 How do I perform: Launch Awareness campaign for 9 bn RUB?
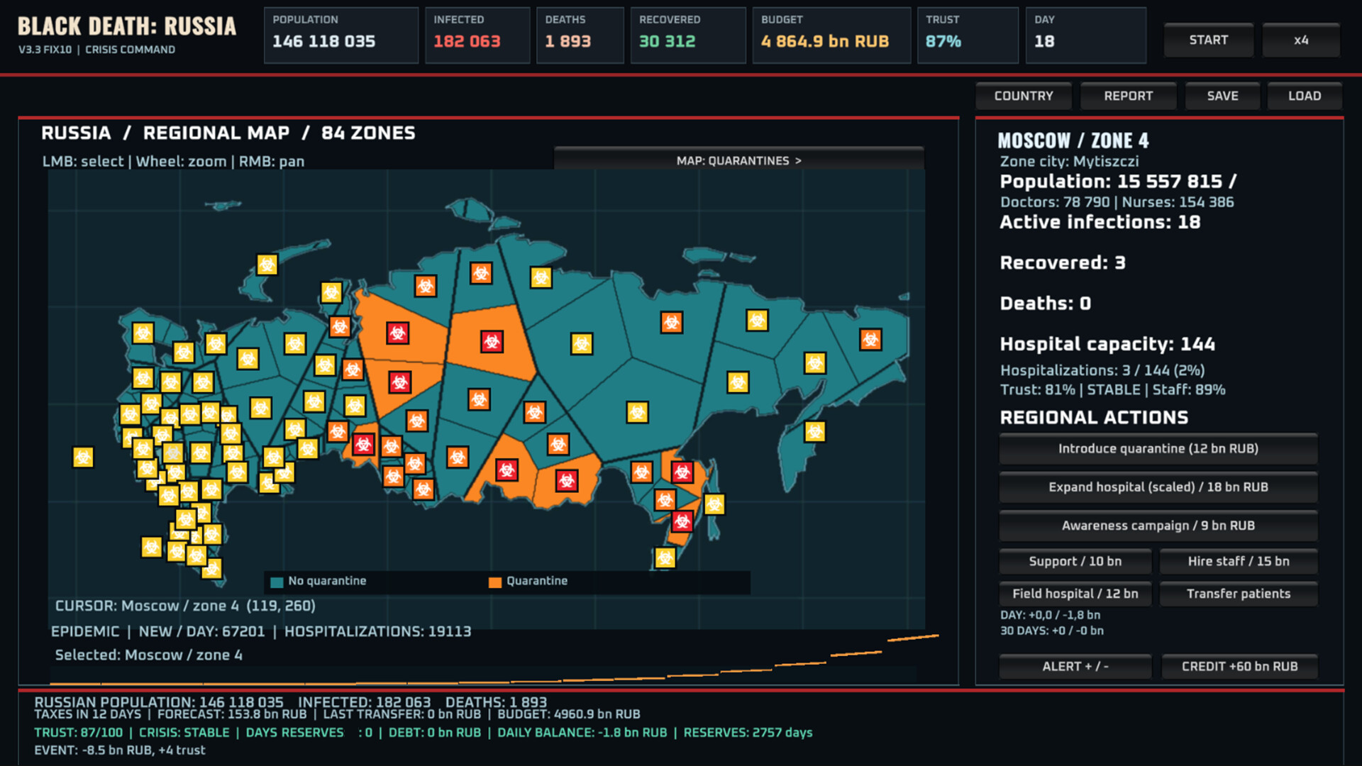pyautogui.click(x=1158, y=526)
